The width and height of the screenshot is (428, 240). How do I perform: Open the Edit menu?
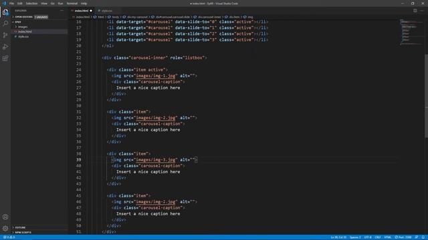[20, 3]
